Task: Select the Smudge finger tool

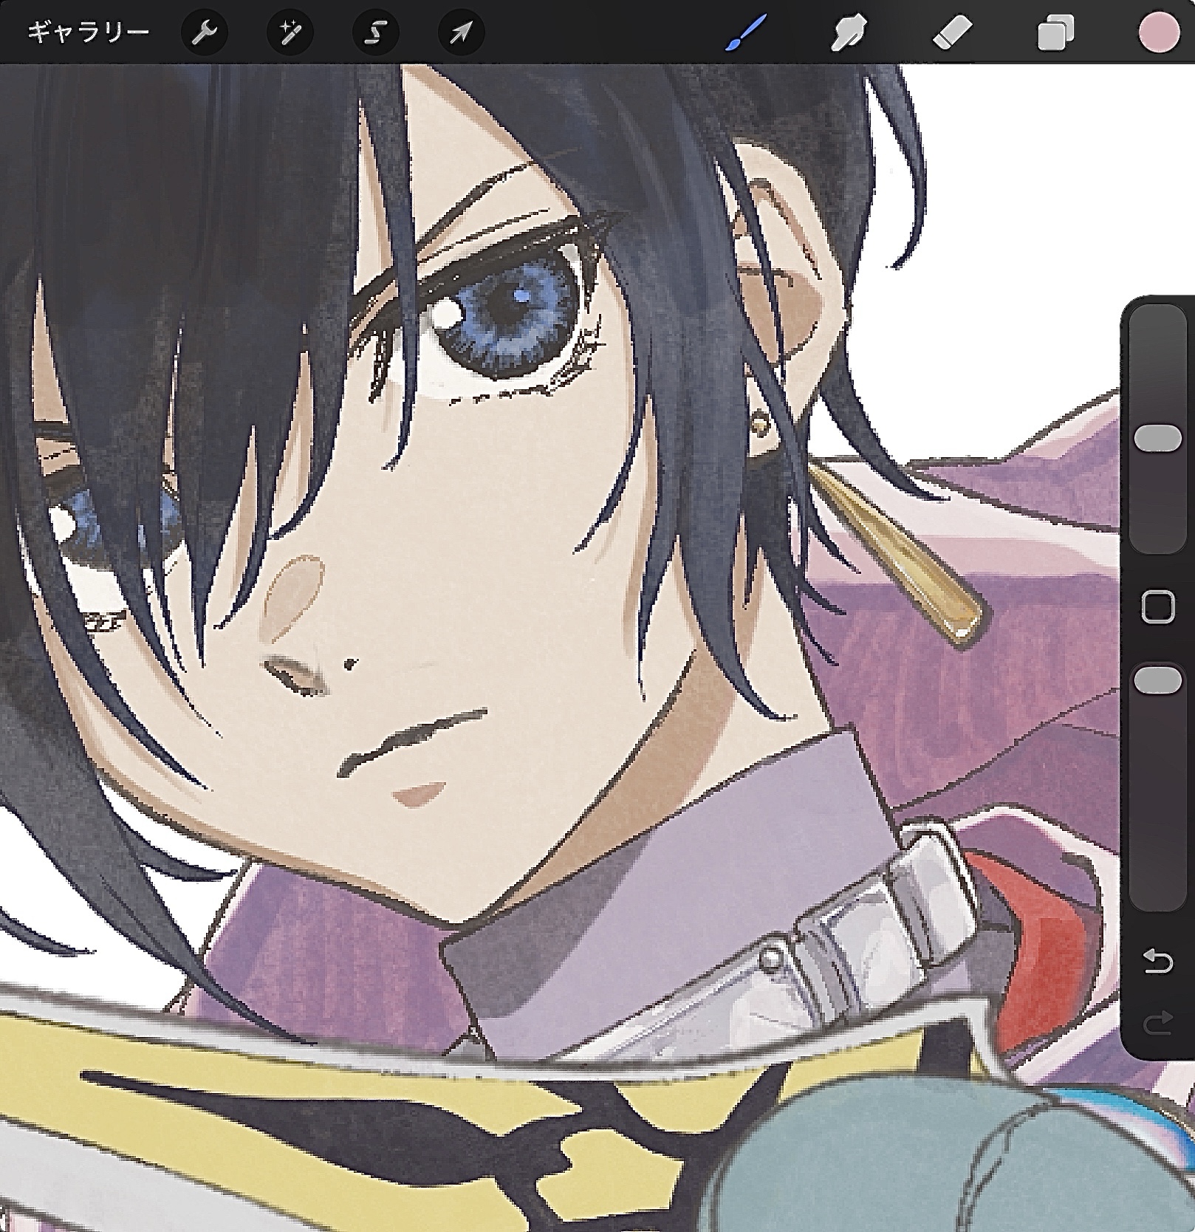Action: coord(848,32)
